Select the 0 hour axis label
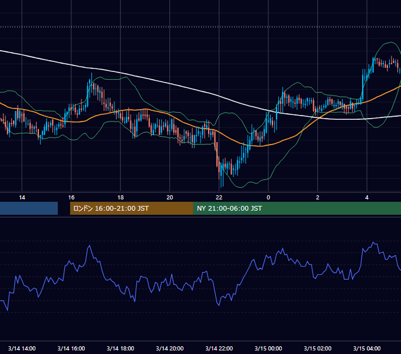The width and height of the screenshot is (401, 354). pyautogui.click(x=268, y=198)
